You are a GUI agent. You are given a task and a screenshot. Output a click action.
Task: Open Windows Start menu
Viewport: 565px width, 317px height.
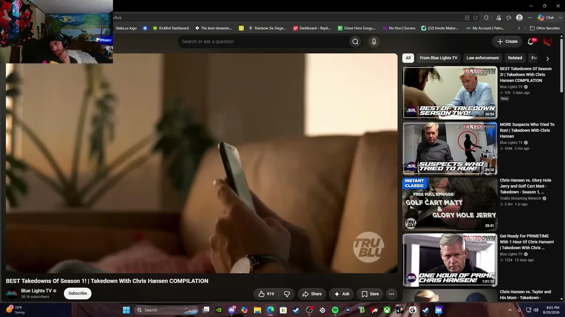(x=126, y=310)
